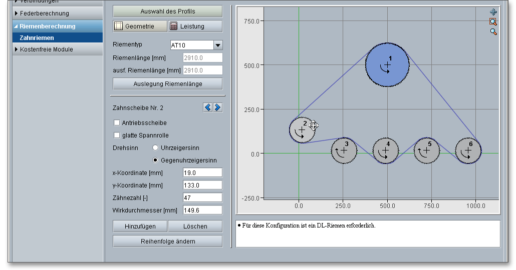Expand Kostenfreie Module in sidebar

tap(46, 49)
